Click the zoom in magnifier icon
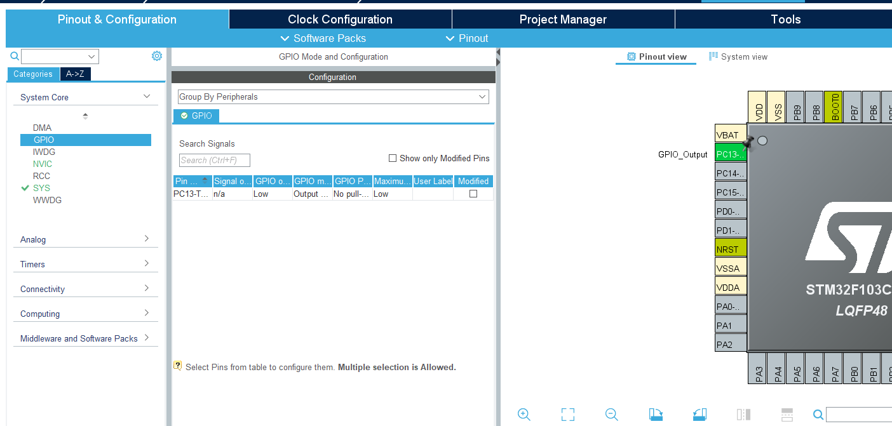892x426 pixels. coord(524,415)
